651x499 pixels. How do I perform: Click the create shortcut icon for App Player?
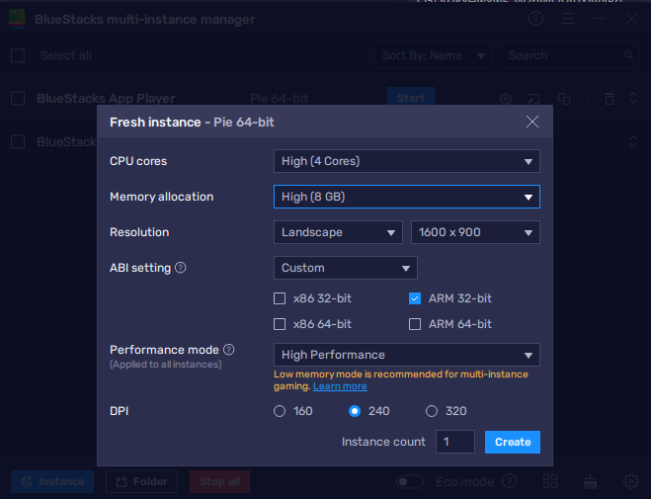533,99
